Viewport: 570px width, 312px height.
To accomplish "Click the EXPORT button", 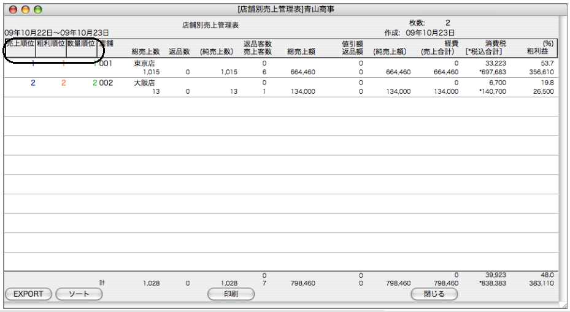I will 28,294.
